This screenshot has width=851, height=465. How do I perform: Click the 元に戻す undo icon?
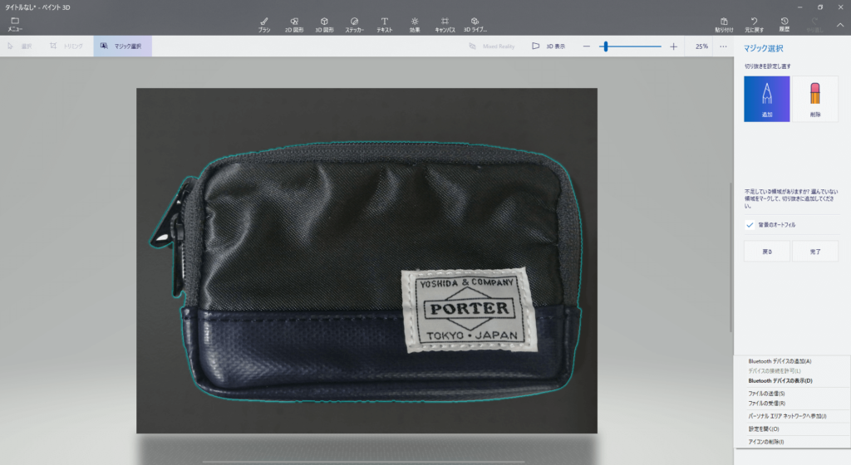coord(754,25)
